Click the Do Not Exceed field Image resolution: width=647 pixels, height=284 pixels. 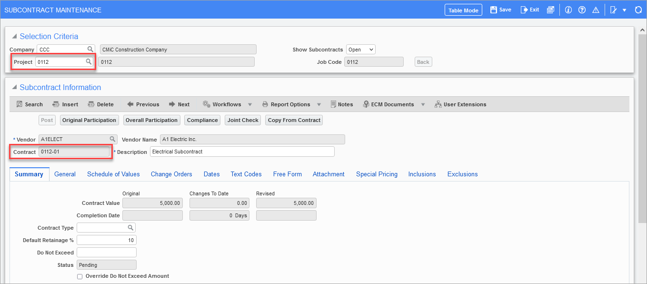[x=107, y=253]
